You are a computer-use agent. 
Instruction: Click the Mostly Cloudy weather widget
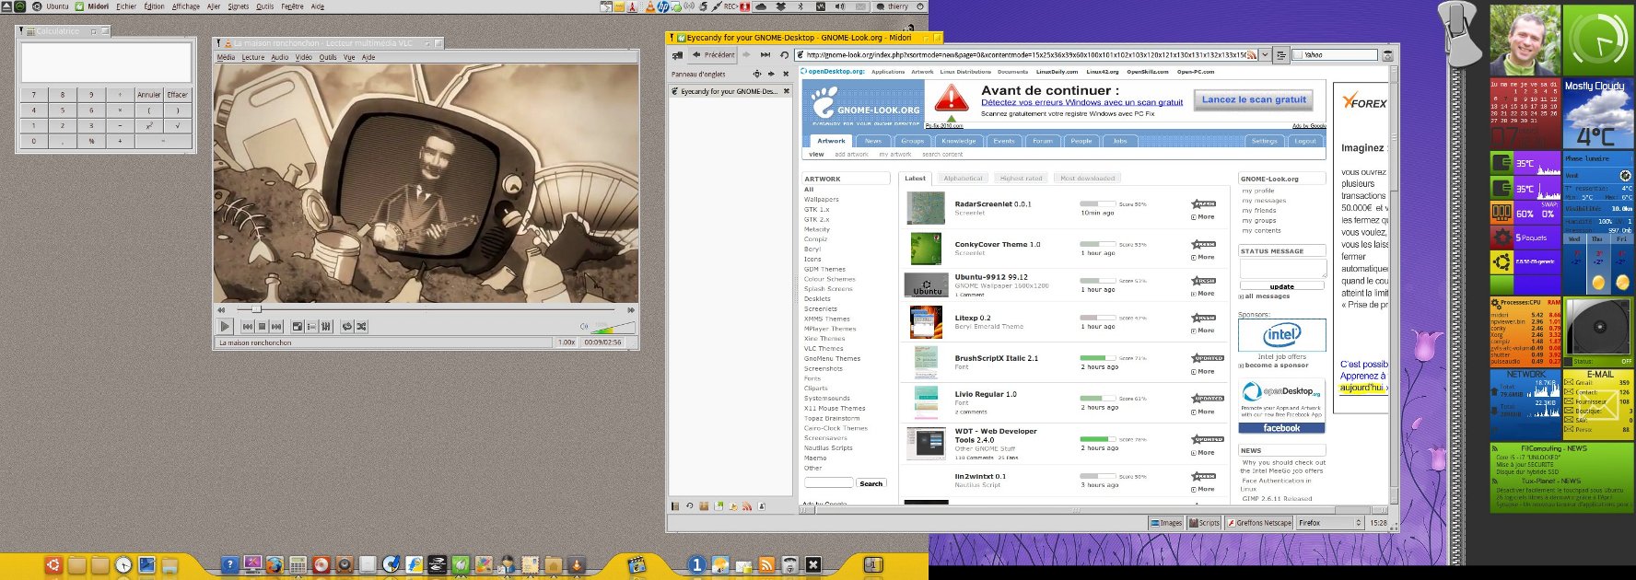(x=1597, y=114)
